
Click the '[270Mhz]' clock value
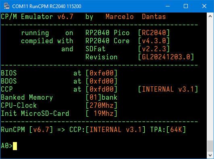[x=102, y=105]
